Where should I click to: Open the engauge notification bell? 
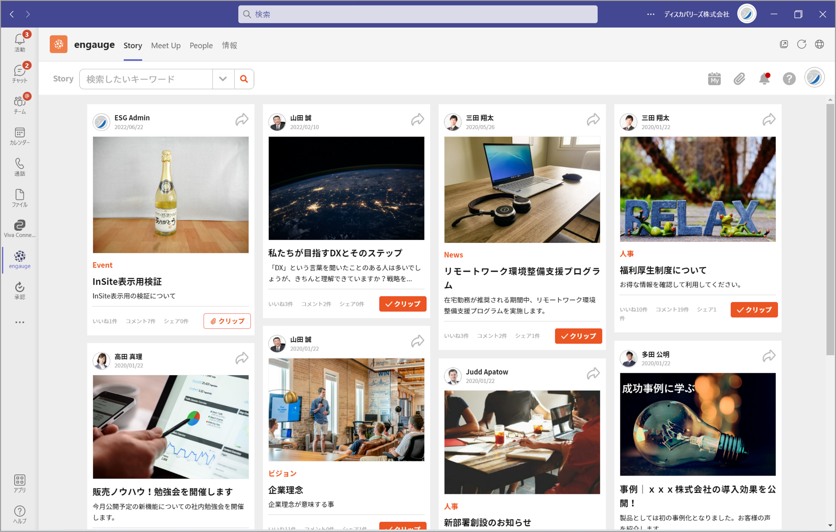tap(764, 79)
